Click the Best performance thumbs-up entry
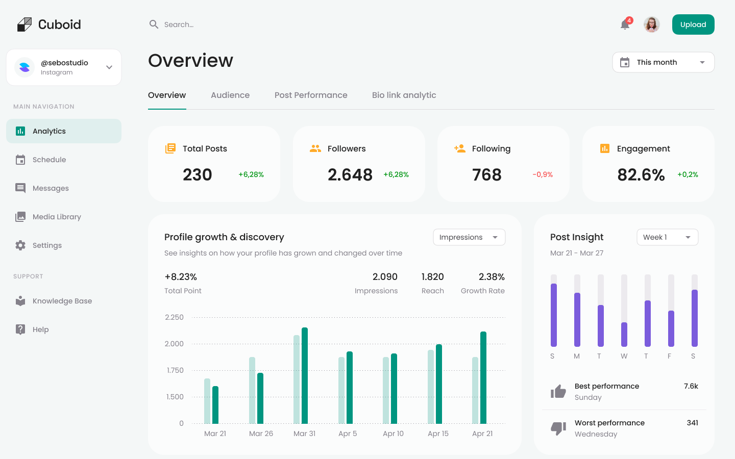 coord(606,391)
